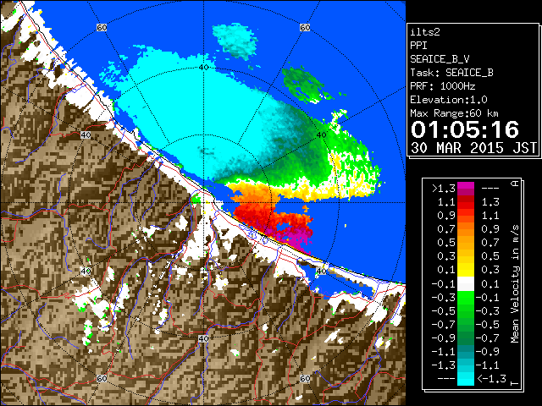Select the Elevation:1.0 entry

[x=449, y=100]
